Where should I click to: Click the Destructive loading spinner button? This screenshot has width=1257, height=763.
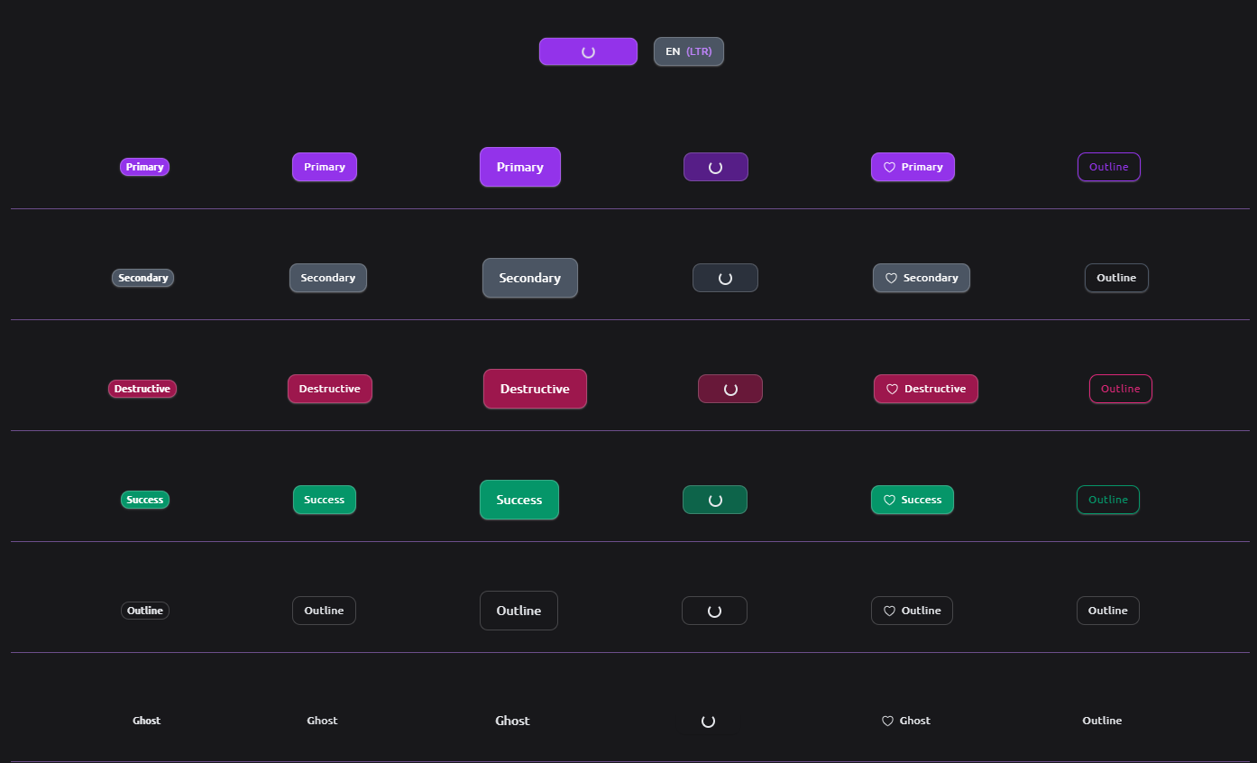(x=730, y=389)
